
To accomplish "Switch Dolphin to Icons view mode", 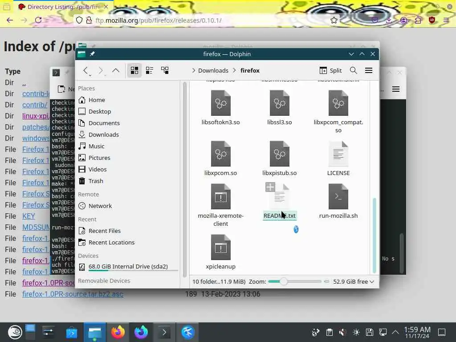I will pyautogui.click(x=134, y=70).
